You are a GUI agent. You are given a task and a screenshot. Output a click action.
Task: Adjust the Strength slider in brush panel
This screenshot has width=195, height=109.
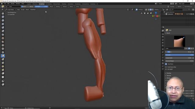pyautogui.click(x=179, y=55)
